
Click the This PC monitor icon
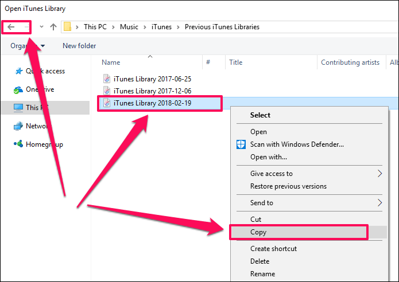point(18,108)
